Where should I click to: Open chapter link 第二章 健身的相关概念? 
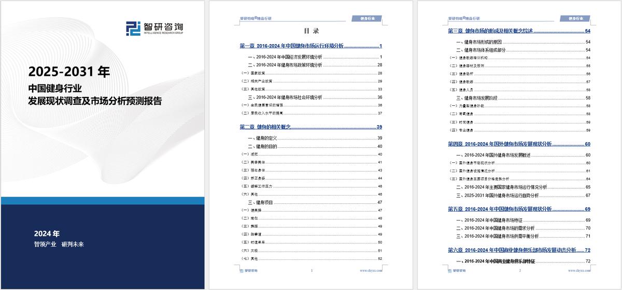311,127
